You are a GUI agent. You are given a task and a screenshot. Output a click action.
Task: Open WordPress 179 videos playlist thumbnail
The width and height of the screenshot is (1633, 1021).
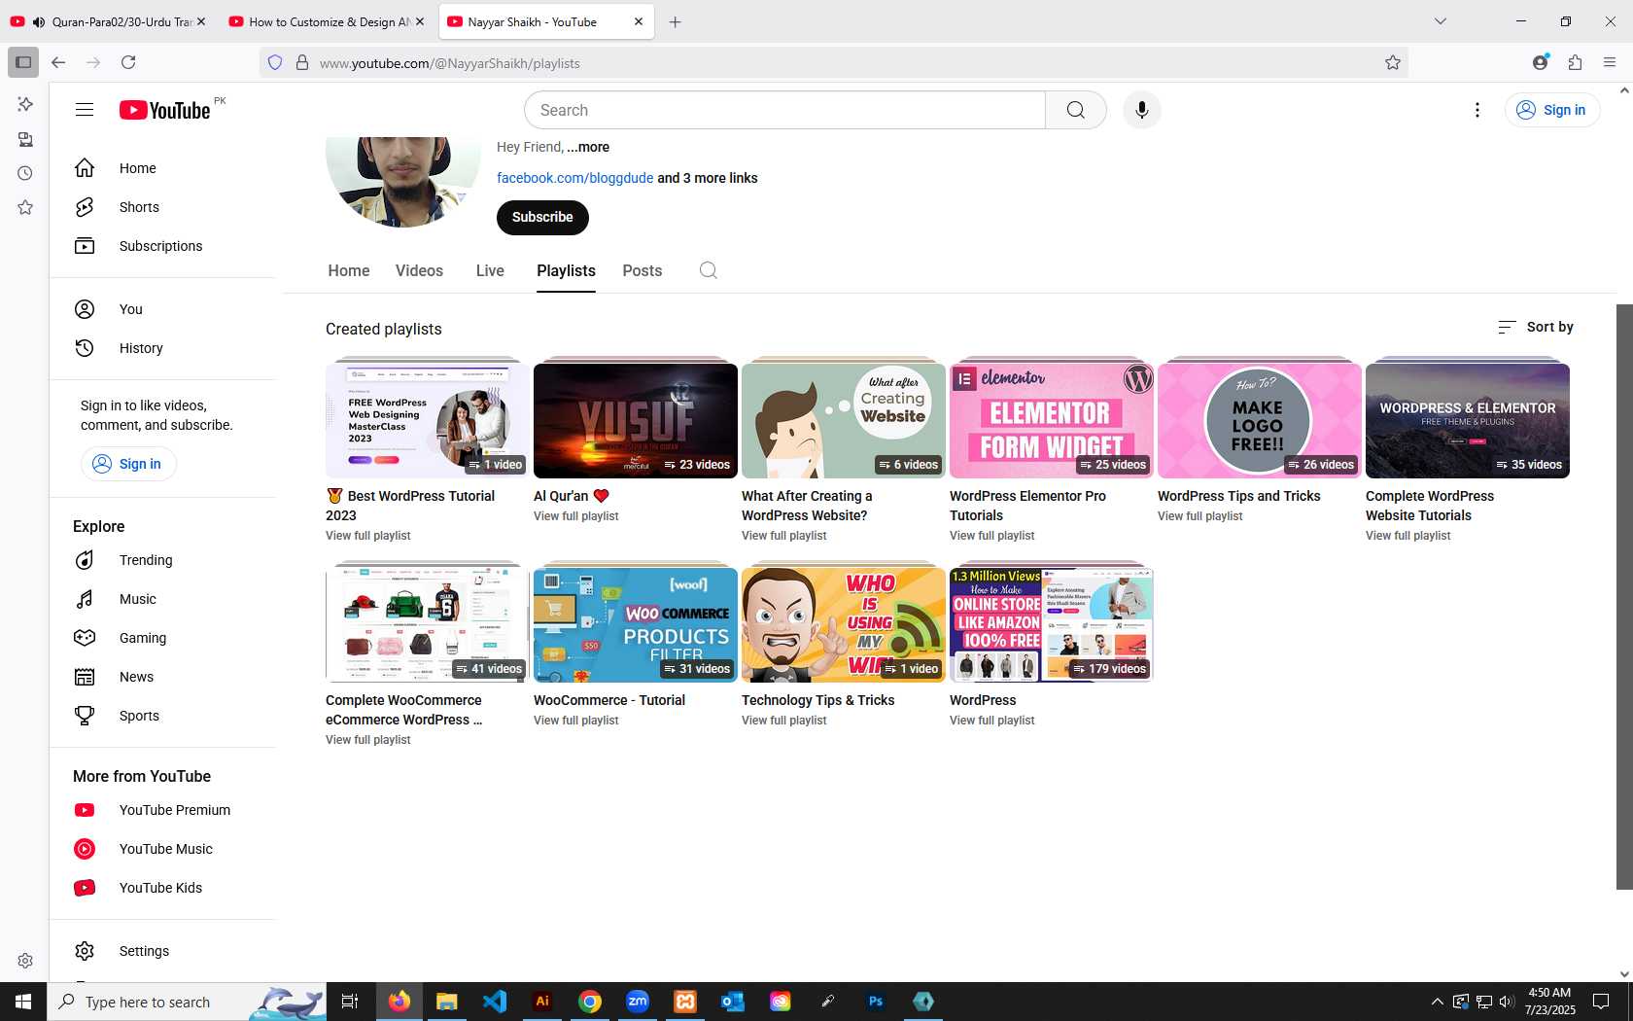(1052, 624)
